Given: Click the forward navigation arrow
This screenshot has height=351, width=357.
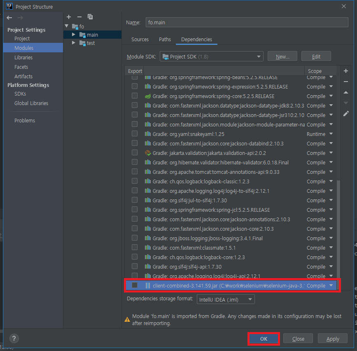Looking at the screenshot, I should 20,18.
